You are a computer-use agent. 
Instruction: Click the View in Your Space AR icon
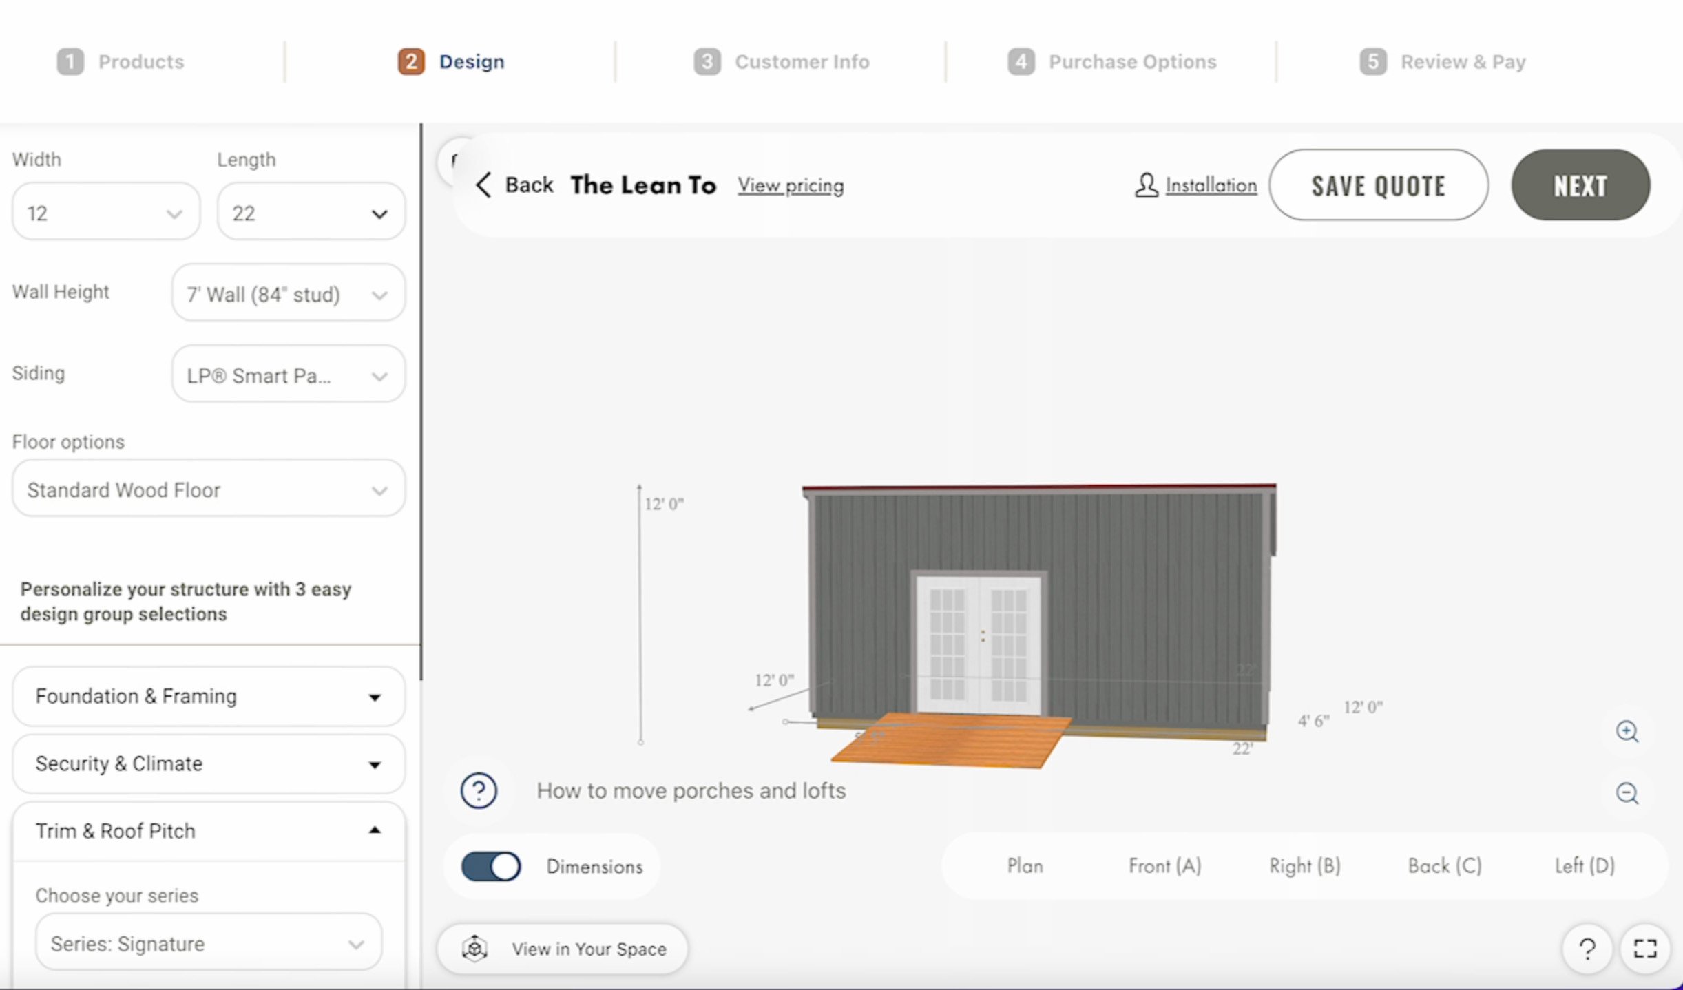[474, 949]
